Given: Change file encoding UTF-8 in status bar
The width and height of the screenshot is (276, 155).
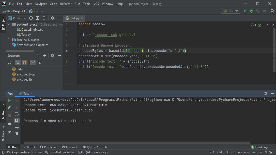Looking at the screenshot, I should 231,152.
